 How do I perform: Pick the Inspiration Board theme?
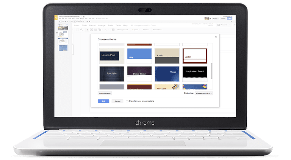[195, 74]
